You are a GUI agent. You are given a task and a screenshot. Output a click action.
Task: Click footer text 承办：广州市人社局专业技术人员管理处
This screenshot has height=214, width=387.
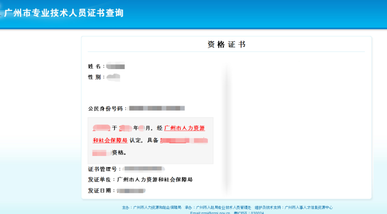218,207
